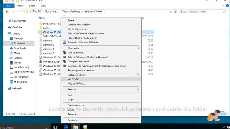Choose Pin to Start menu entry
230x129 pixels.
(101, 79)
